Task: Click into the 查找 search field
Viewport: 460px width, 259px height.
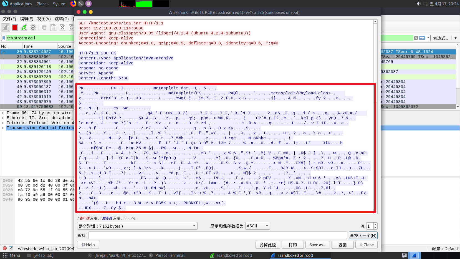Action: point(218,235)
